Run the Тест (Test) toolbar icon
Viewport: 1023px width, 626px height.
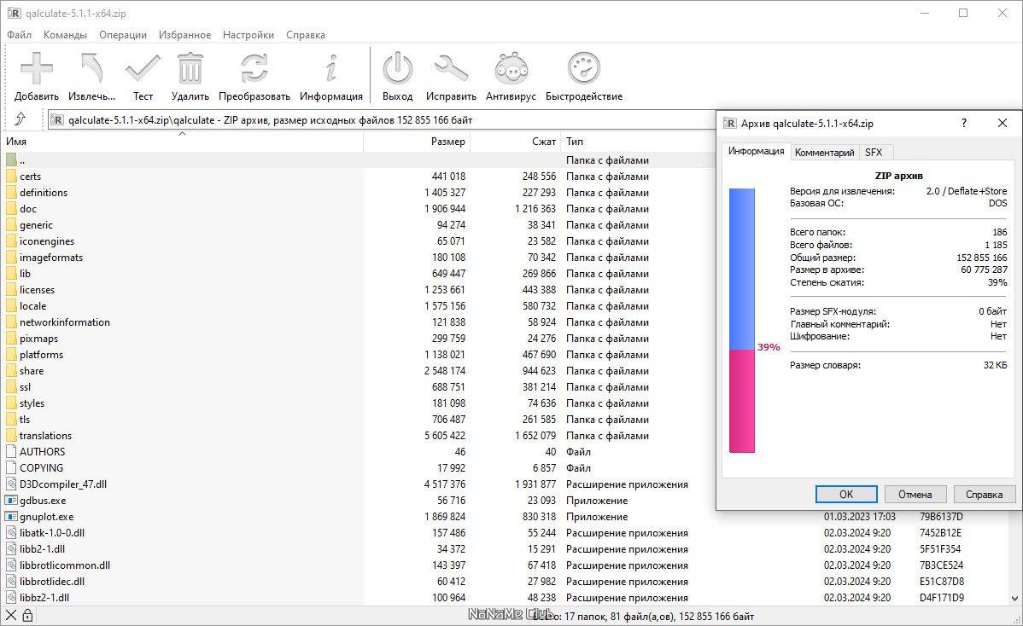143,68
